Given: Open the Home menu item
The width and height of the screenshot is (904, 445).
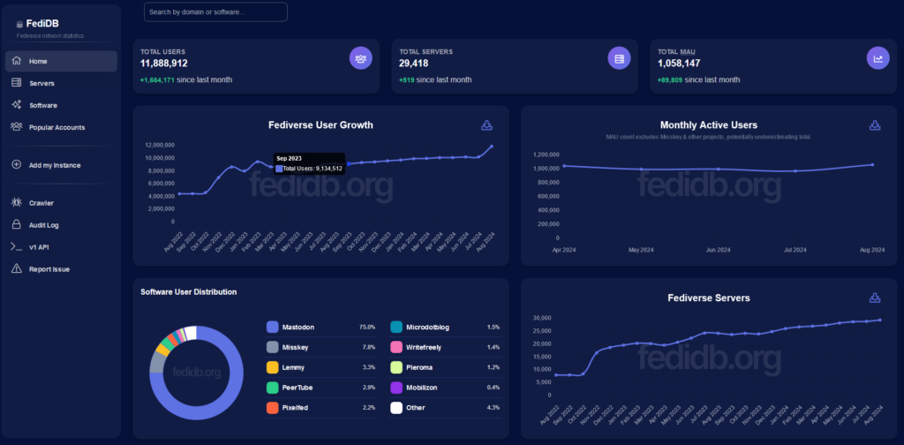Looking at the screenshot, I should pyautogui.click(x=61, y=61).
